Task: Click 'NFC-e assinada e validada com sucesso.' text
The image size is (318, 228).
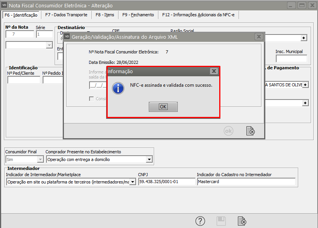Action: coord(171,85)
